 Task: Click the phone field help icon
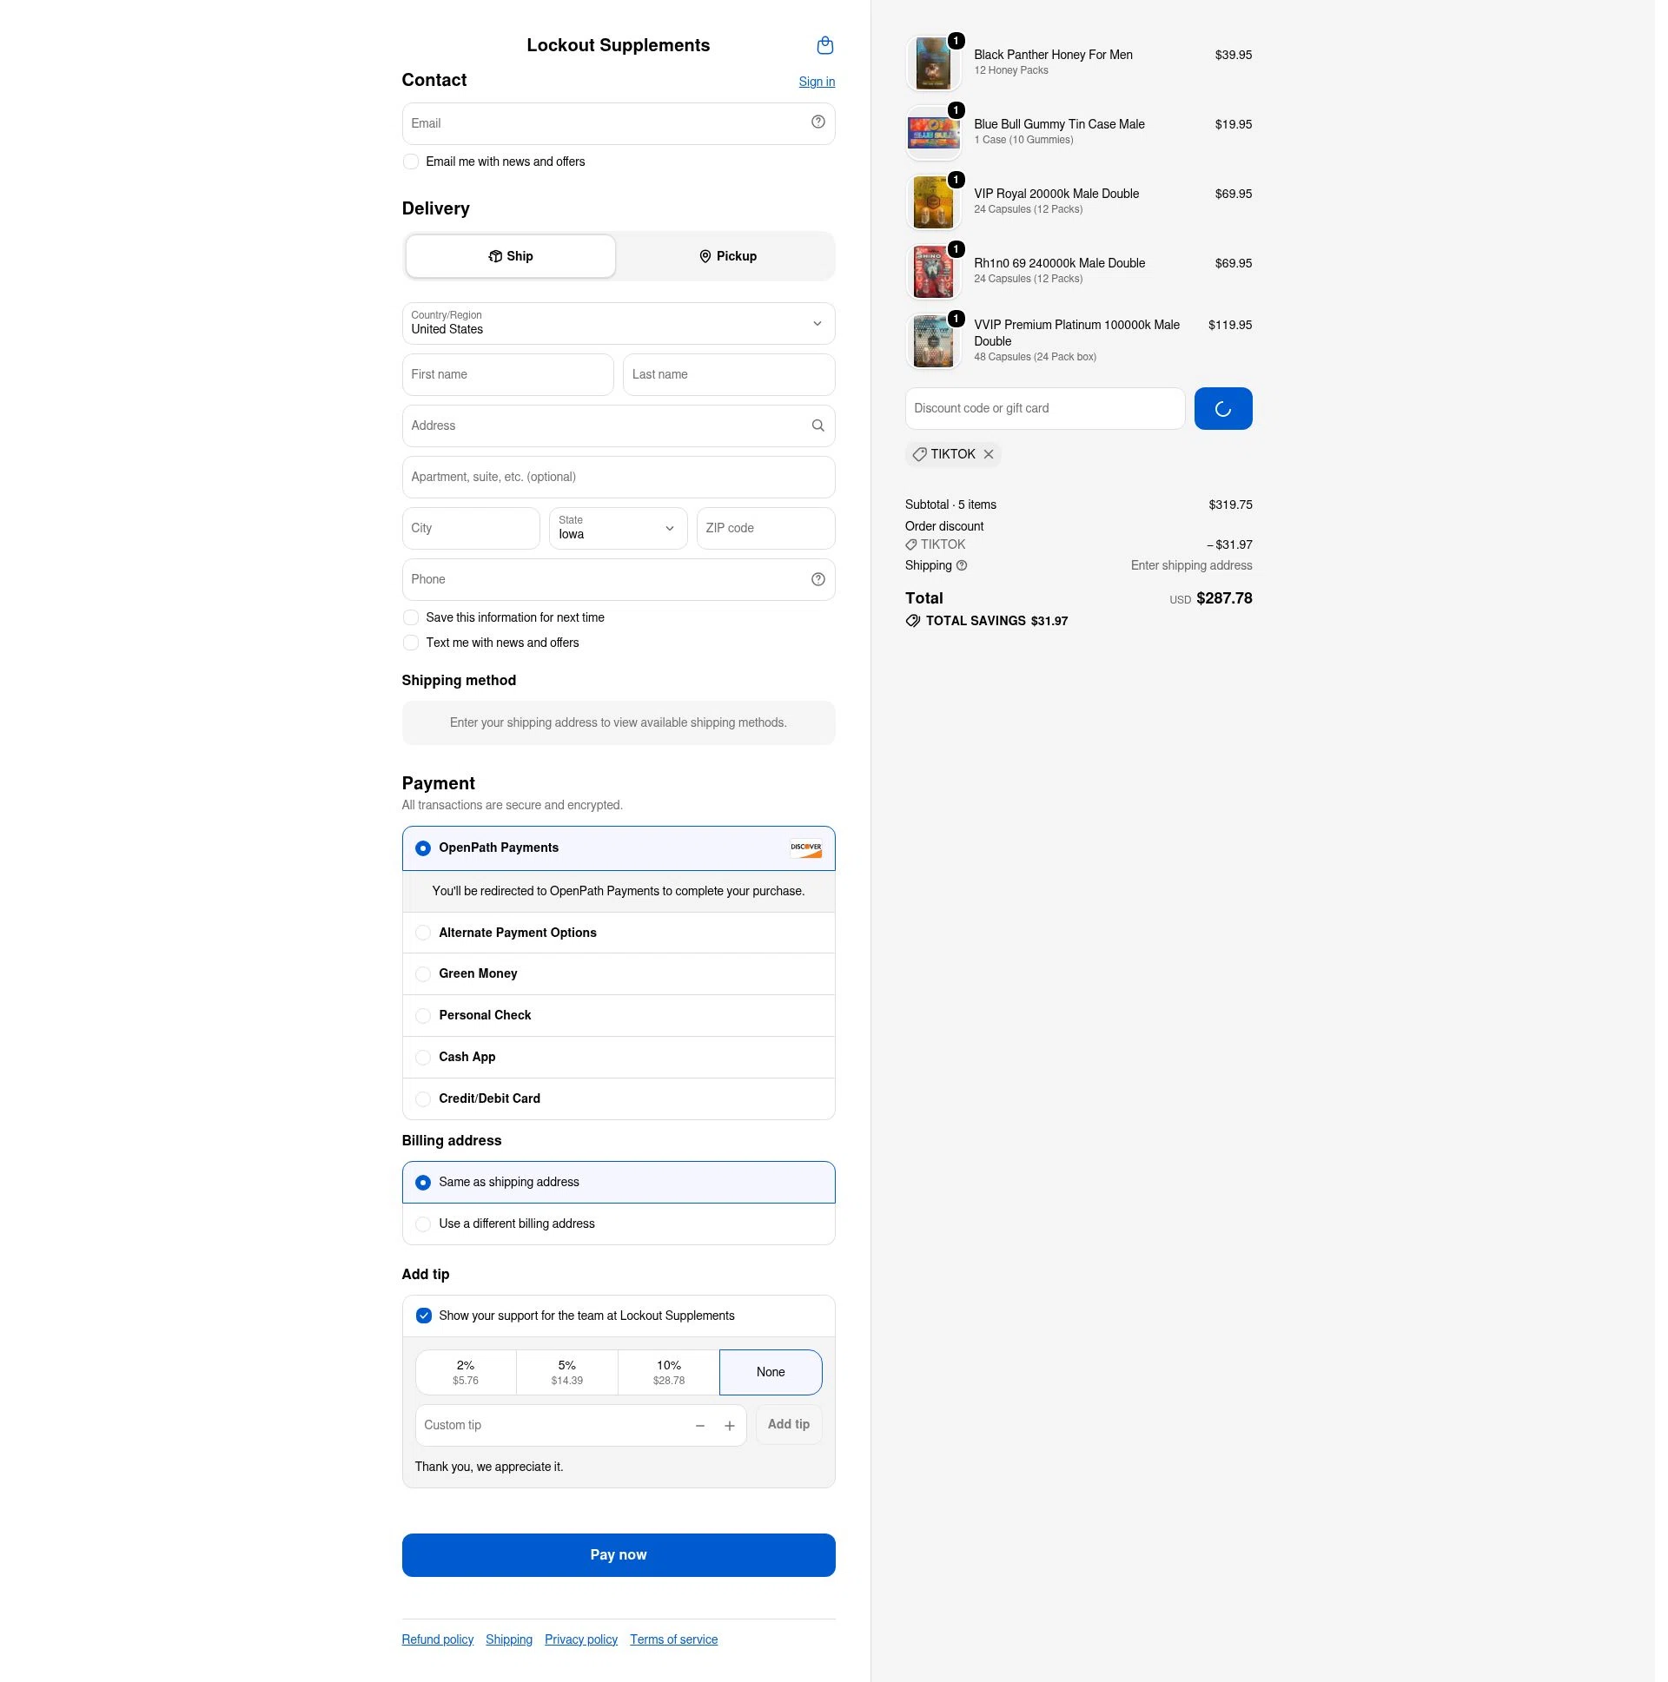[817, 579]
